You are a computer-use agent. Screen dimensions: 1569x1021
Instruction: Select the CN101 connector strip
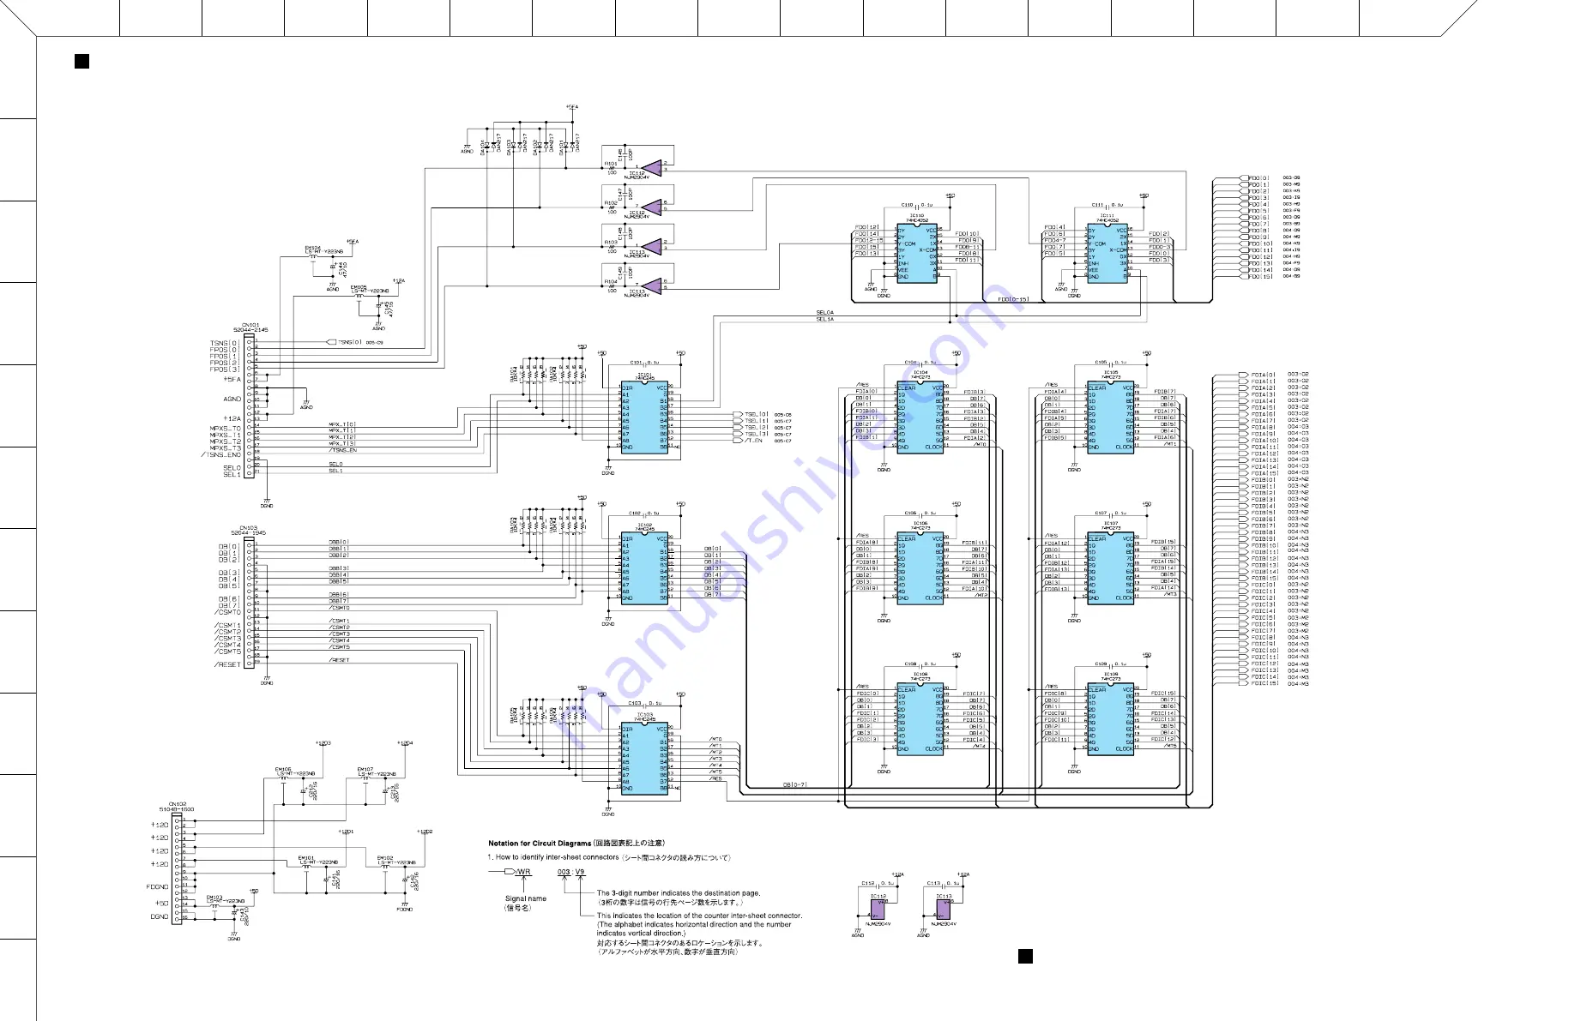click(x=250, y=406)
